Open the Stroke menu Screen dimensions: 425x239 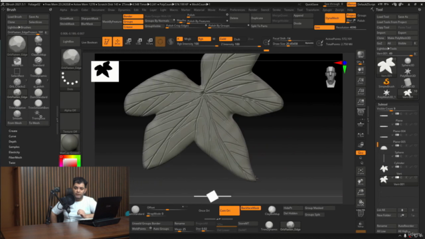click(x=276, y=10)
